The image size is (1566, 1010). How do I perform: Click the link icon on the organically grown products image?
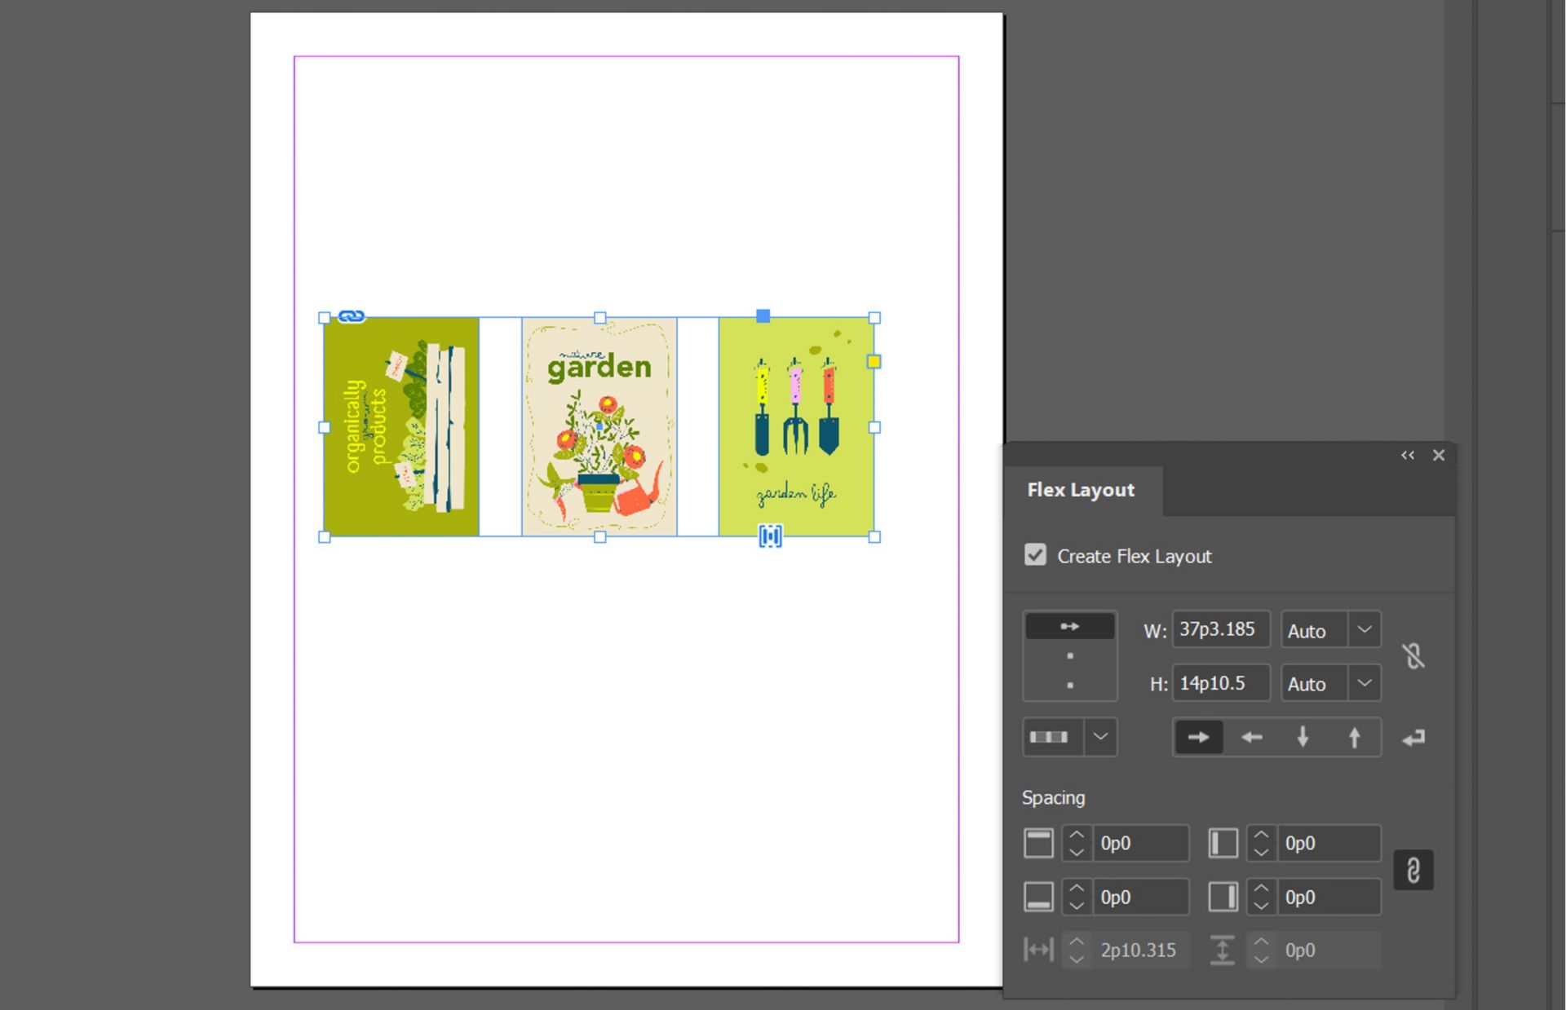(352, 315)
